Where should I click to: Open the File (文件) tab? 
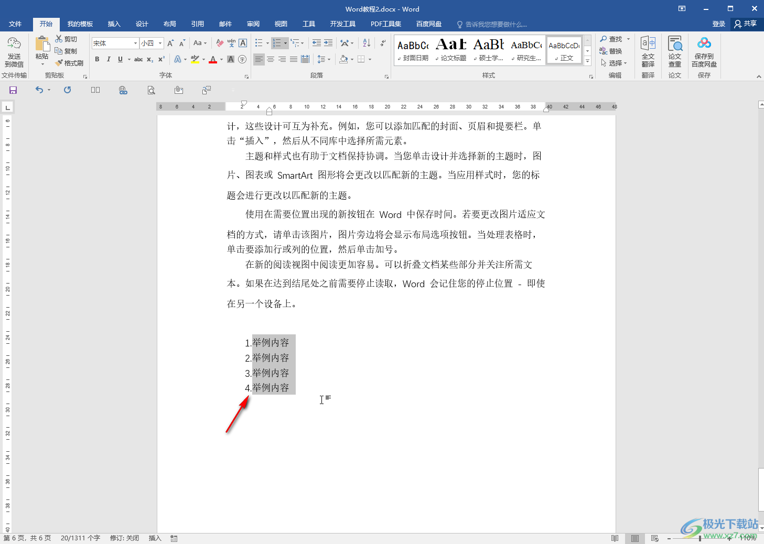15,24
